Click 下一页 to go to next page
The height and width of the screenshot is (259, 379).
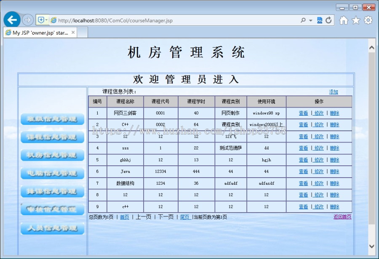[166, 216]
